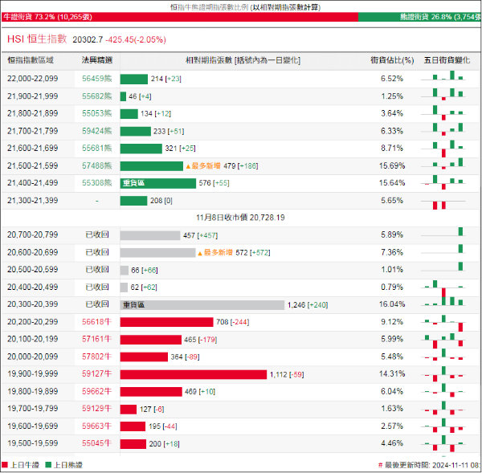Screen dimensions: 482x473
Task: Open the 55045牛 warrant link
Action: coord(96,443)
